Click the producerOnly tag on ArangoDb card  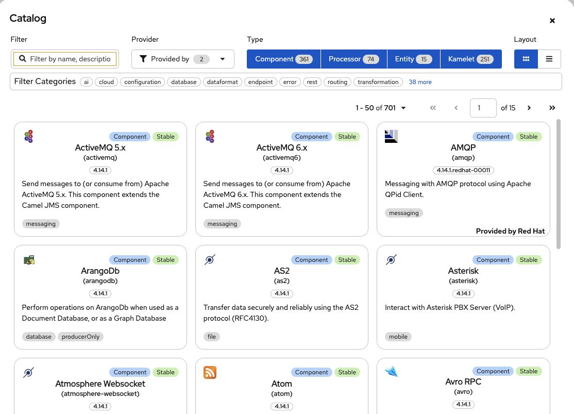tap(80, 337)
